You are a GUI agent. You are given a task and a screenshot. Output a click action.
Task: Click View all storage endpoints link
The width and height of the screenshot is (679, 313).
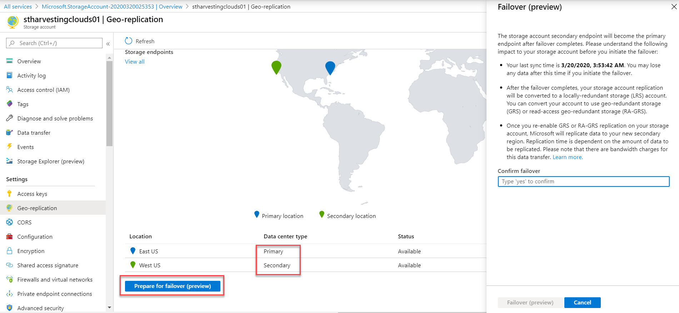pos(135,61)
